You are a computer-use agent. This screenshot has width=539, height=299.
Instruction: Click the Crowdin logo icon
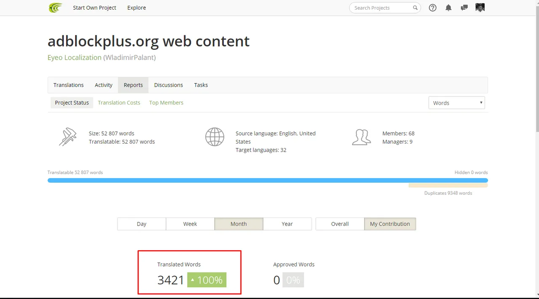[x=55, y=8]
